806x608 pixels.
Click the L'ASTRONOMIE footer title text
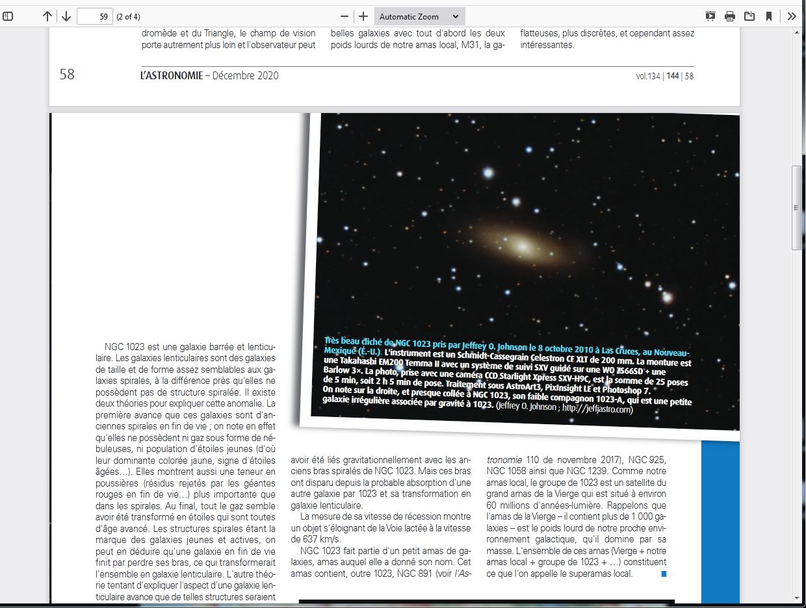[x=171, y=76]
